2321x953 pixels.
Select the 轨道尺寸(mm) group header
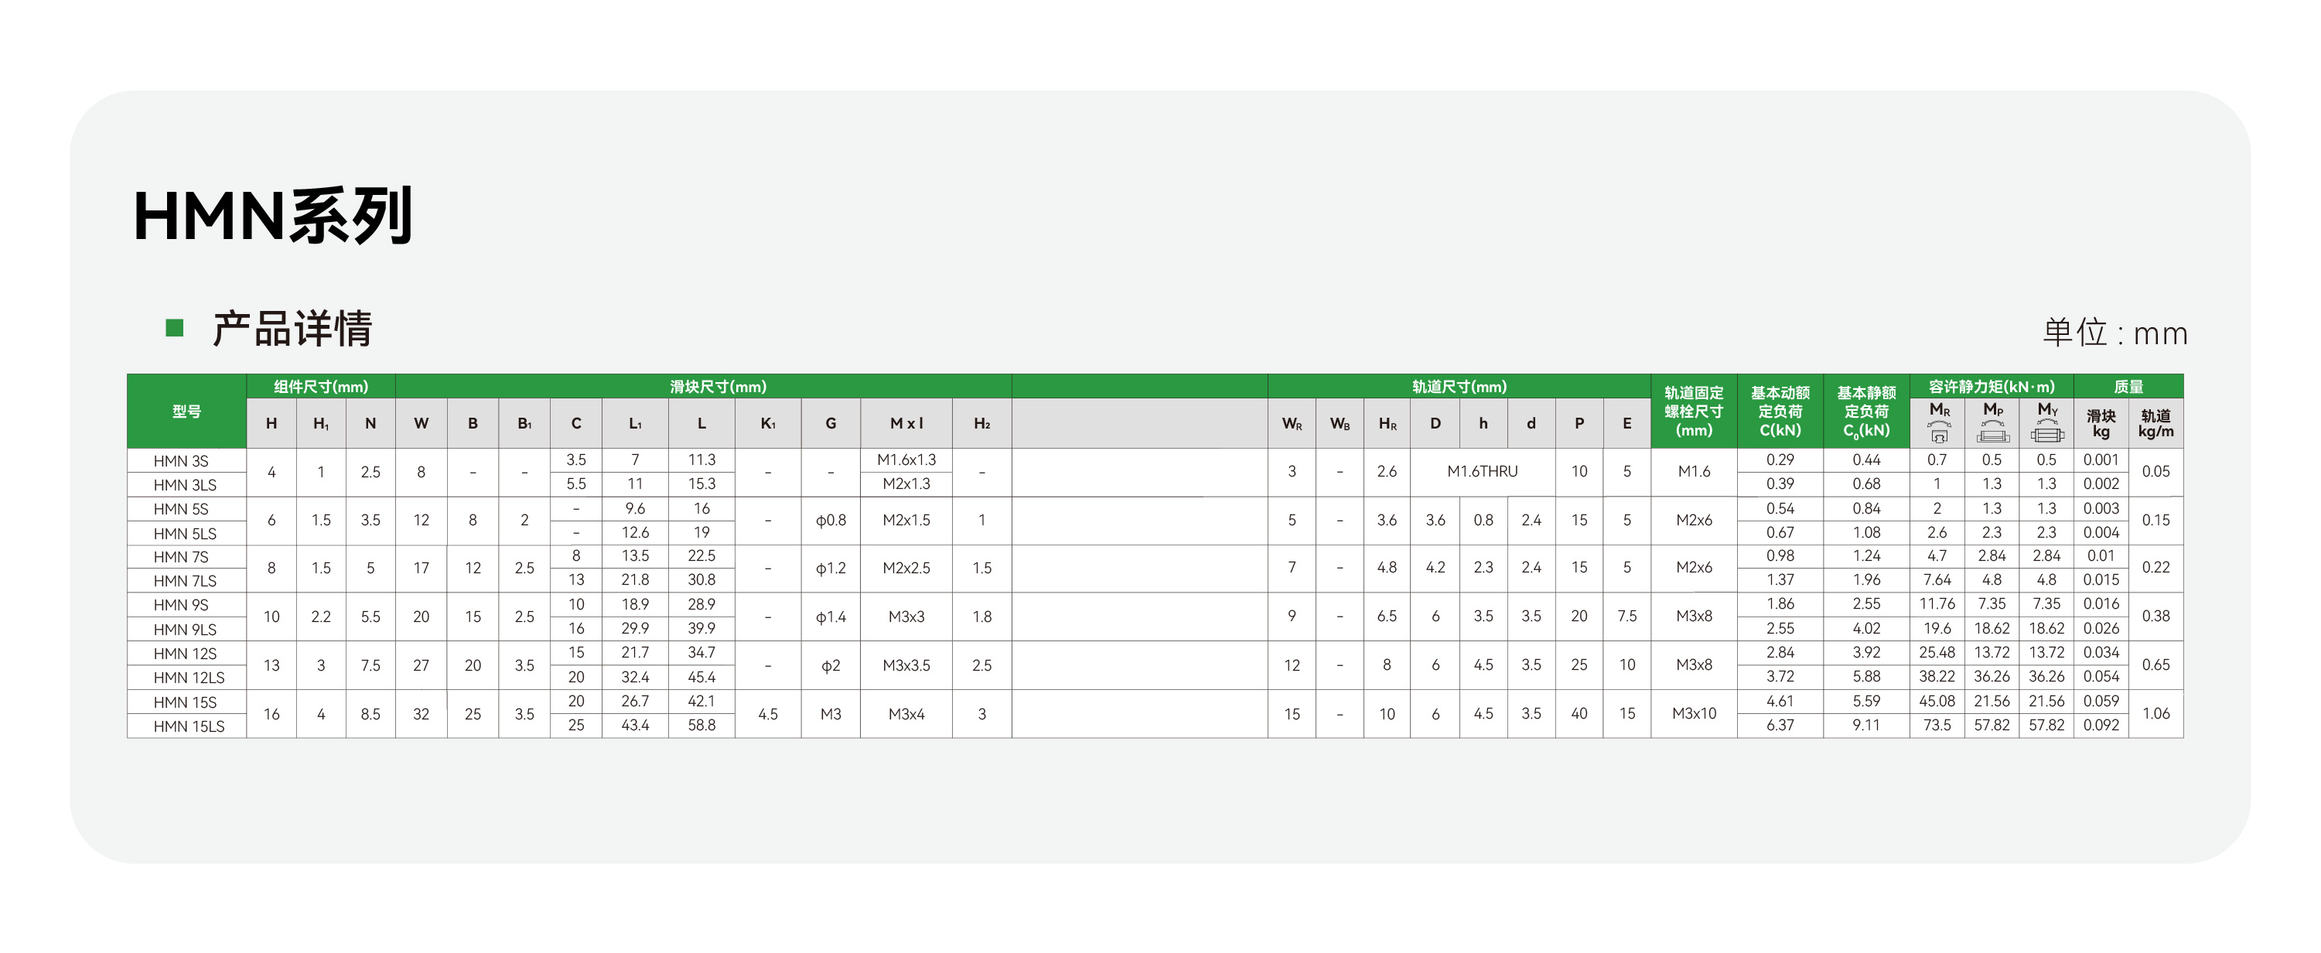click(x=1459, y=387)
